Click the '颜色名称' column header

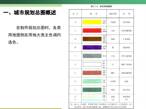(x=113, y=14)
